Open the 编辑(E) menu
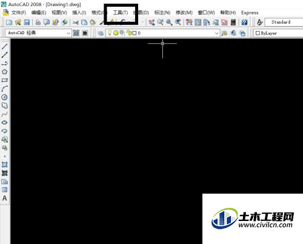The width and height of the screenshot is (303, 244). [39, 13]
